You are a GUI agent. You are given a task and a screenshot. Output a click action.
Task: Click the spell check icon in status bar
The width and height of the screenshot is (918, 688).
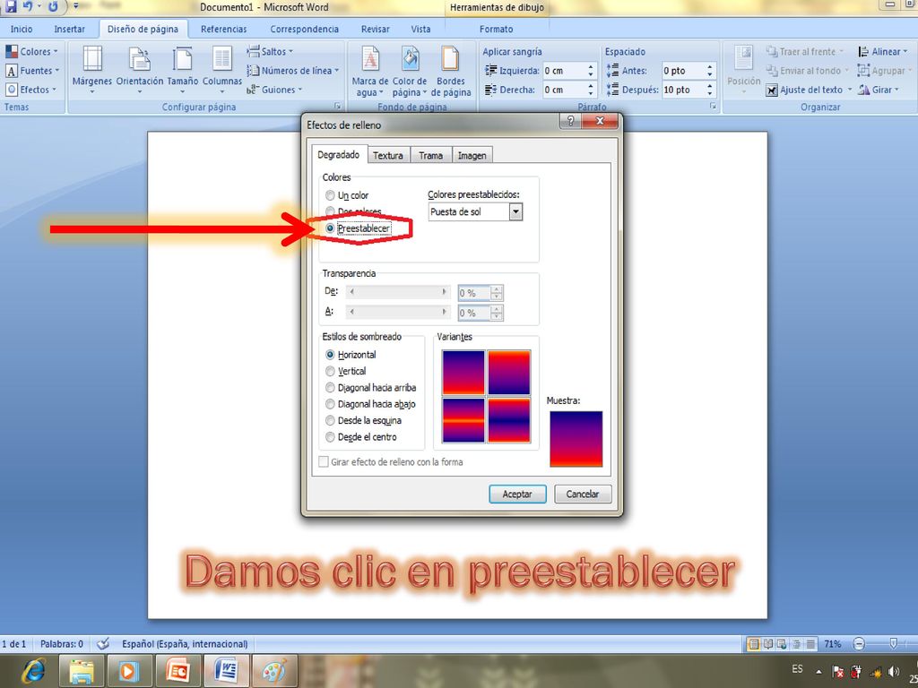[103, 643]
